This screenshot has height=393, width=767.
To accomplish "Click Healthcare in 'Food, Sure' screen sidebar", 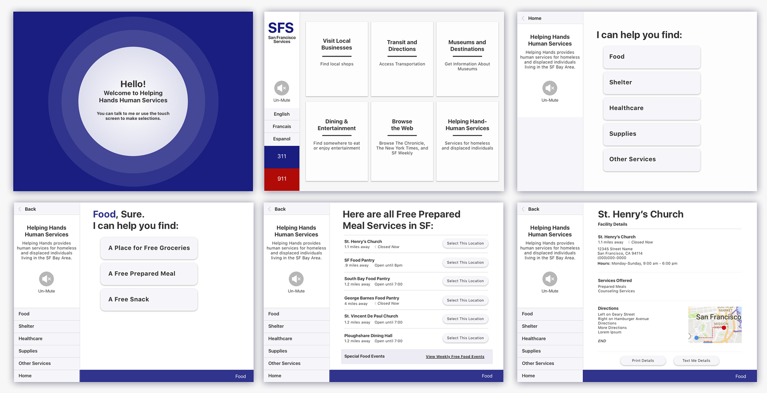I will (47, 339).
